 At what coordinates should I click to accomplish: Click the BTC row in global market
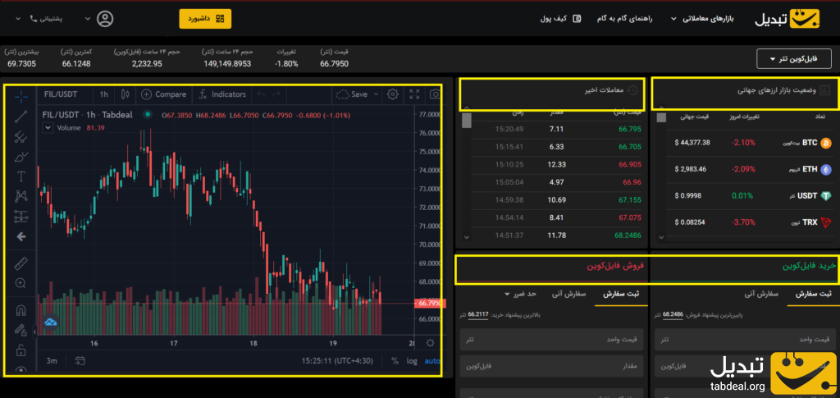750,143
